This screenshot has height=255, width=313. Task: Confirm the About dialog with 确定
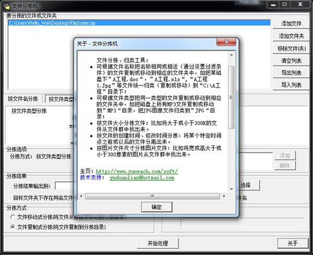pyautogui.click(x=156, y=207)
